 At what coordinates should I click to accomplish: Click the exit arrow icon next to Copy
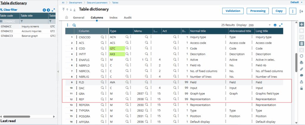click(301, 11)
